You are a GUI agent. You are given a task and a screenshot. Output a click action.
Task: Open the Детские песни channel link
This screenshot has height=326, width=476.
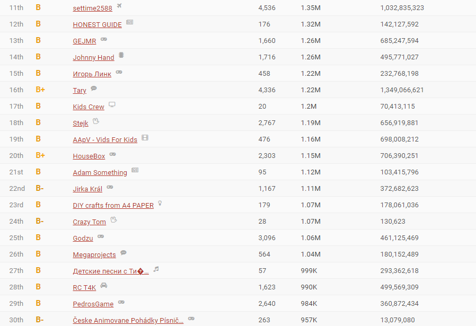[111, 271]
